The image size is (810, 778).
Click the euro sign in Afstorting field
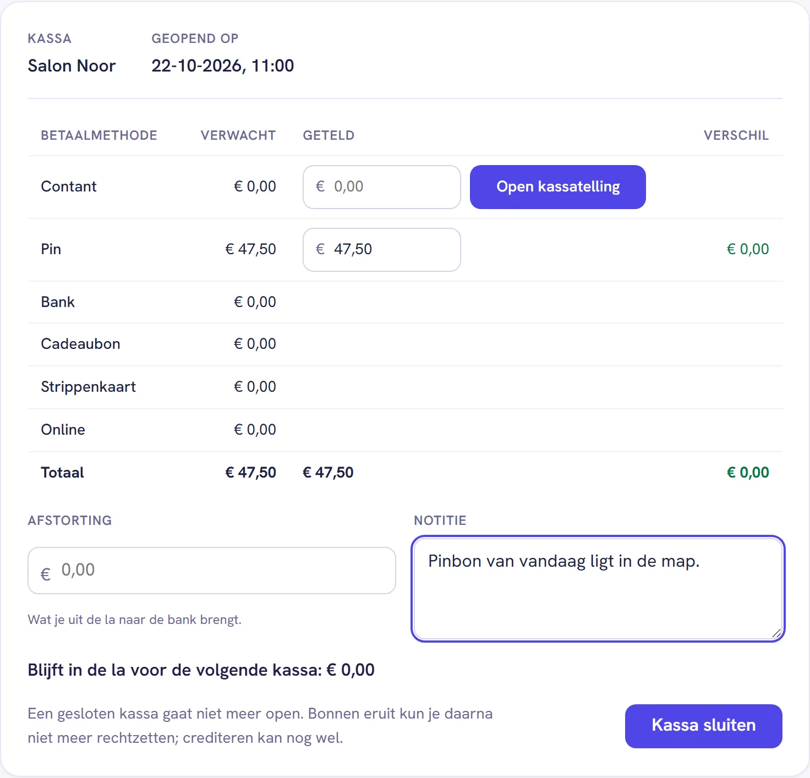click(x=46, y=574)
